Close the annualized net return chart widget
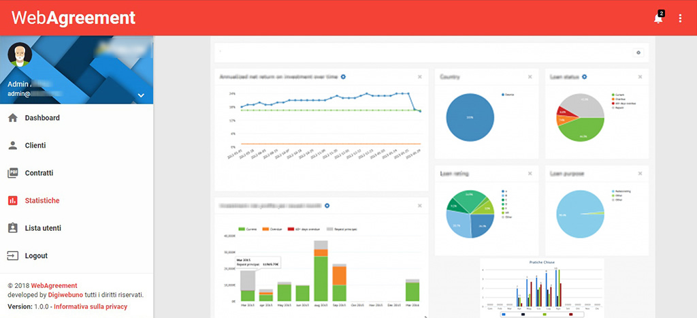 point(420,77)
